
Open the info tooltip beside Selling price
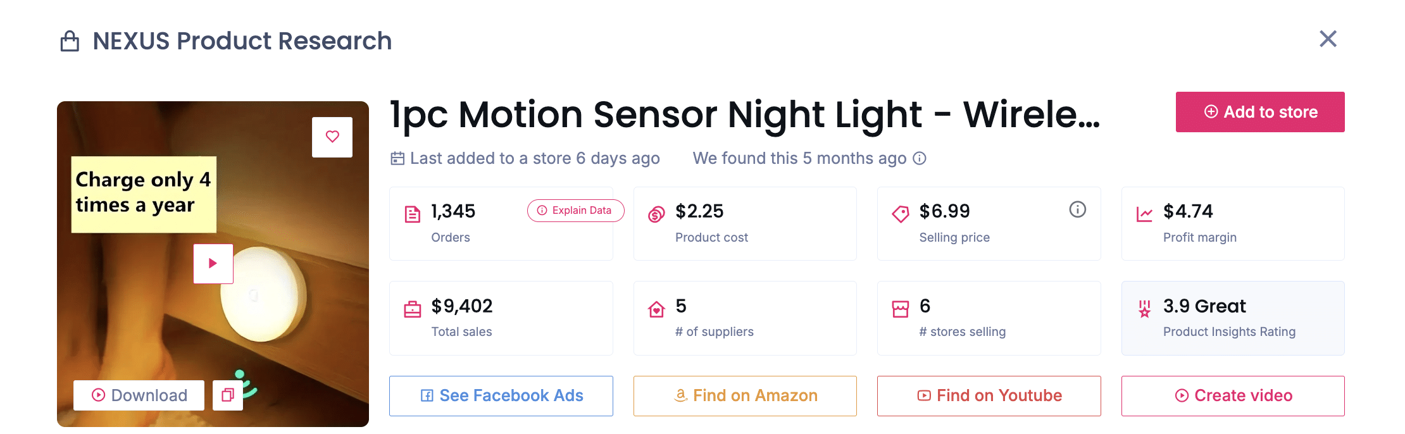coord(1078,209)
